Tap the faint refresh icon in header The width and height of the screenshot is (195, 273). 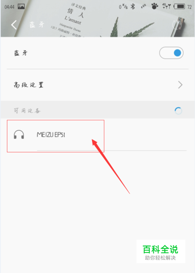tap(177, 25)
